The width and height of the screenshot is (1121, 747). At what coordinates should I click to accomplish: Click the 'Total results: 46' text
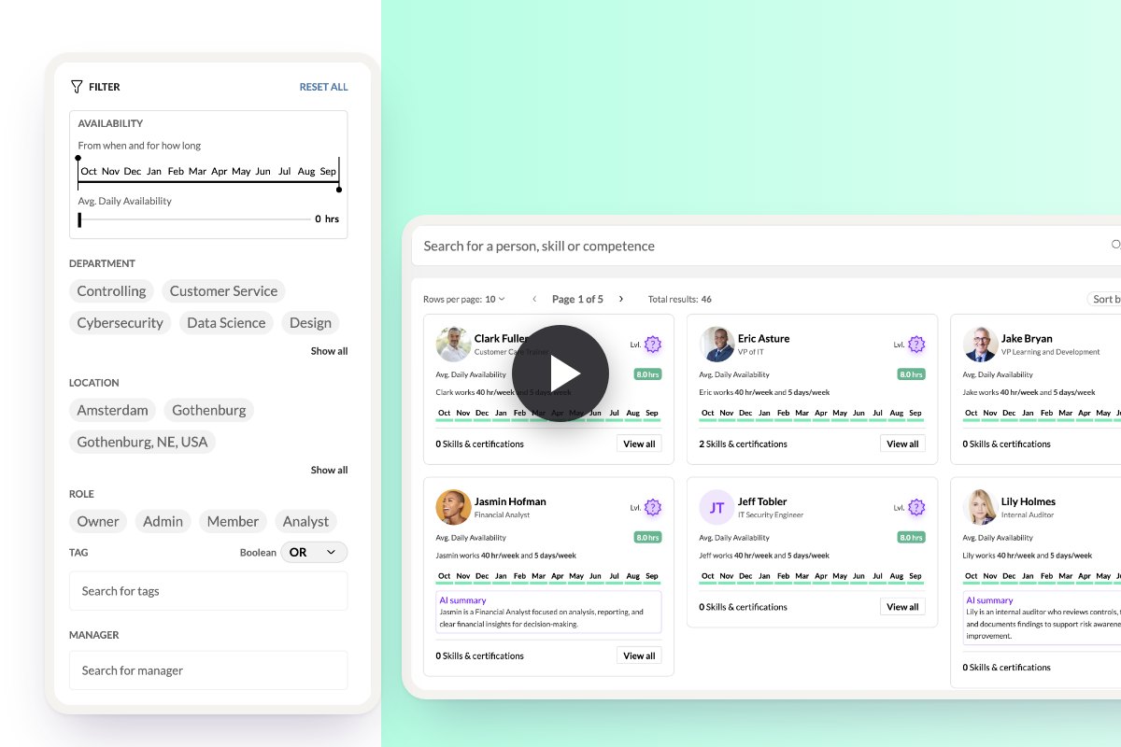point(680,300)
